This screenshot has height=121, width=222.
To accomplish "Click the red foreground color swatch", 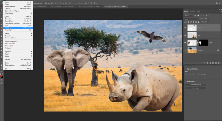I will 1,76.
